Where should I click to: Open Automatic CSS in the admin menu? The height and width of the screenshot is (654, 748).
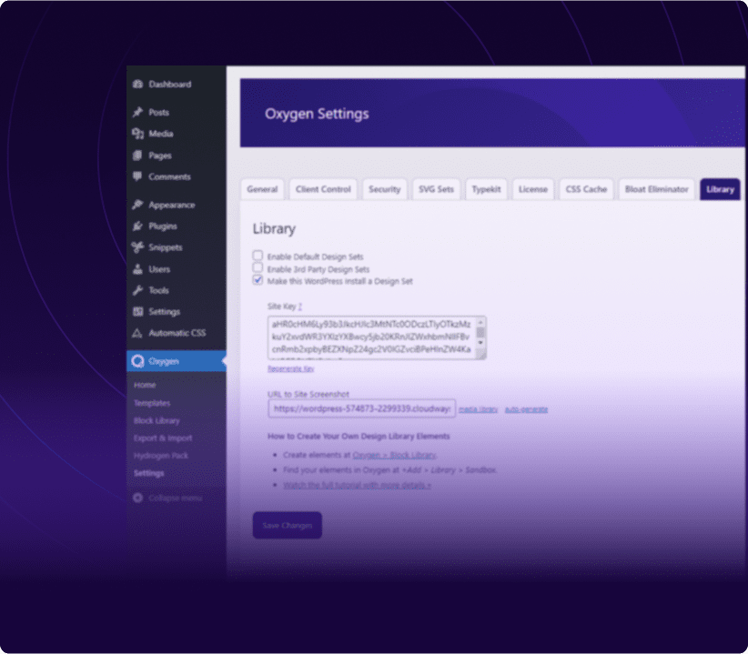pyautogui.click(x=177, y=333)
